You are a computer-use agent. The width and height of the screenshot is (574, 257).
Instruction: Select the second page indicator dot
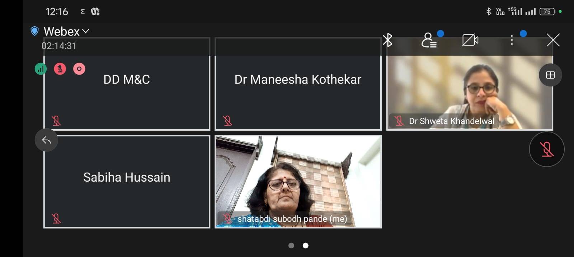click(305, 246)
